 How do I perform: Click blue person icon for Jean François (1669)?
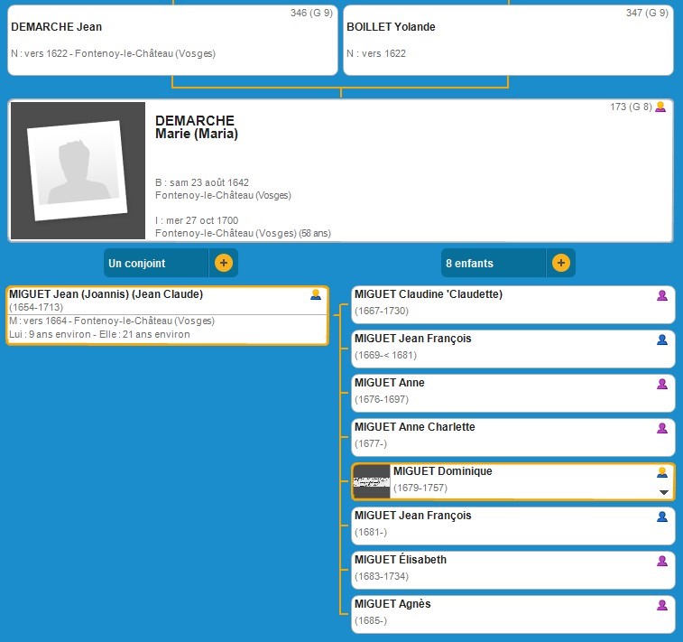tap(662, 340)
